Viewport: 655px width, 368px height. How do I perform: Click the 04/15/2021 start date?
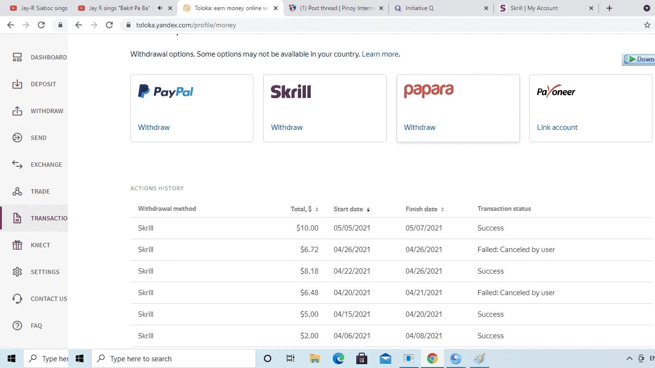coord(352,314)
